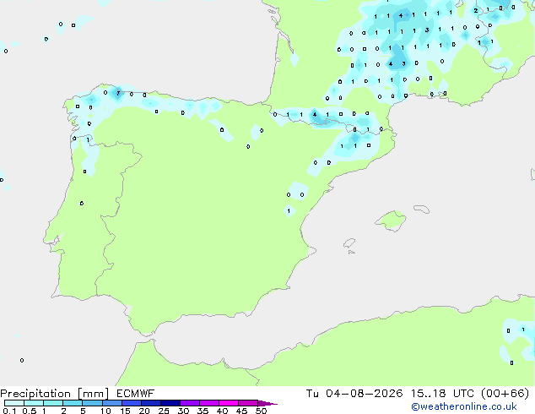
Task: Click the forecast date "Tu 04-08-2026"
Action: click(354, 394)
